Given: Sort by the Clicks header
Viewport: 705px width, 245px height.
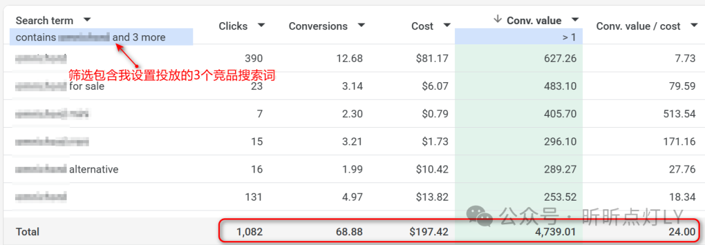Looking at the screenshot, I should [x=233, y=26].
